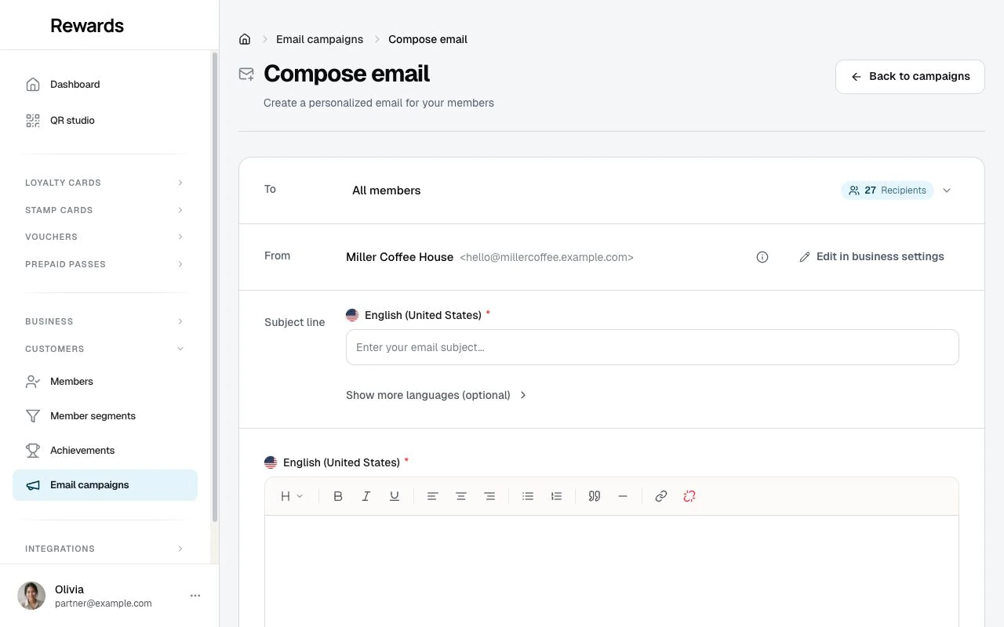The width and height of the screenshot is (1004, 627).
Task: Collapse the Customers section
Action: point(104,349)
